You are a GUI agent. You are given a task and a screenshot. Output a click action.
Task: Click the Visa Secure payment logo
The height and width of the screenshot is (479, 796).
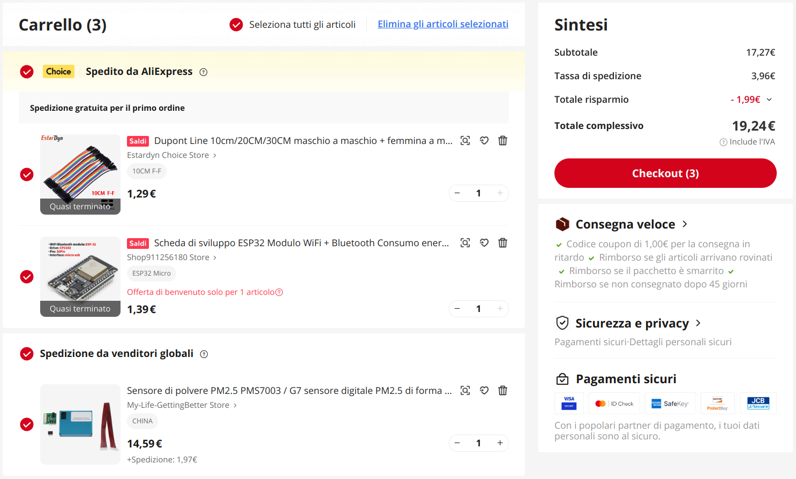point(569,404)
